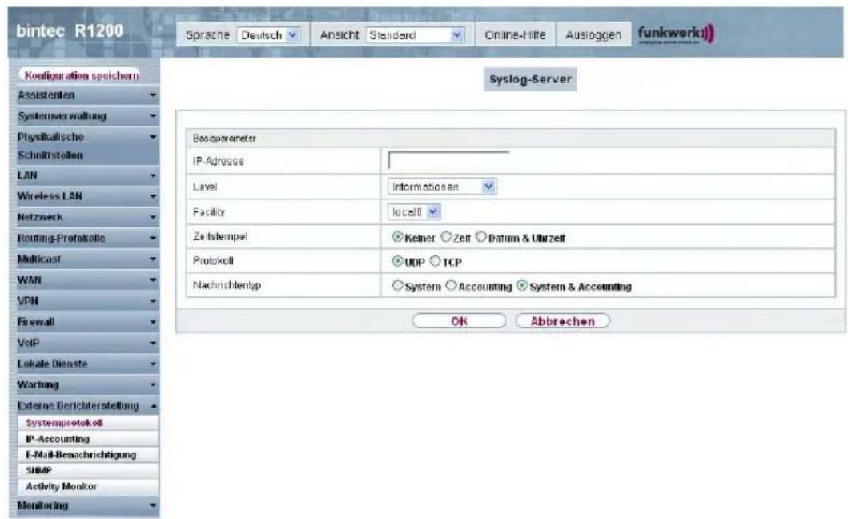
Task: Expand the Netzwerk menu section
Action: click(84, 217)
